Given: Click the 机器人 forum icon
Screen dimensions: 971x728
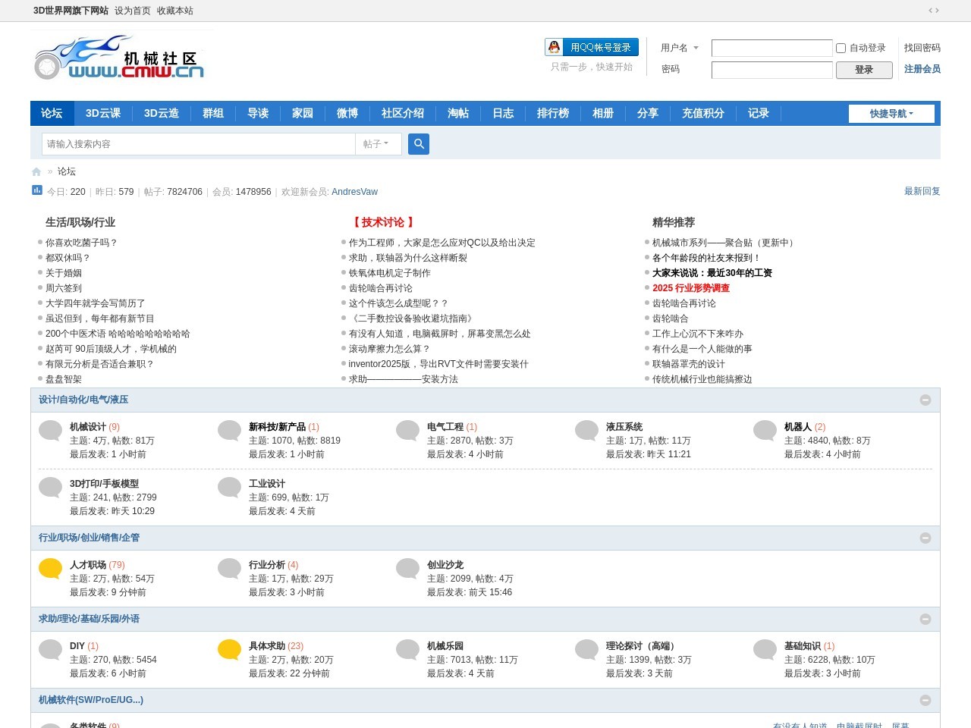Looking at the screenshot, I should (765, 429).
